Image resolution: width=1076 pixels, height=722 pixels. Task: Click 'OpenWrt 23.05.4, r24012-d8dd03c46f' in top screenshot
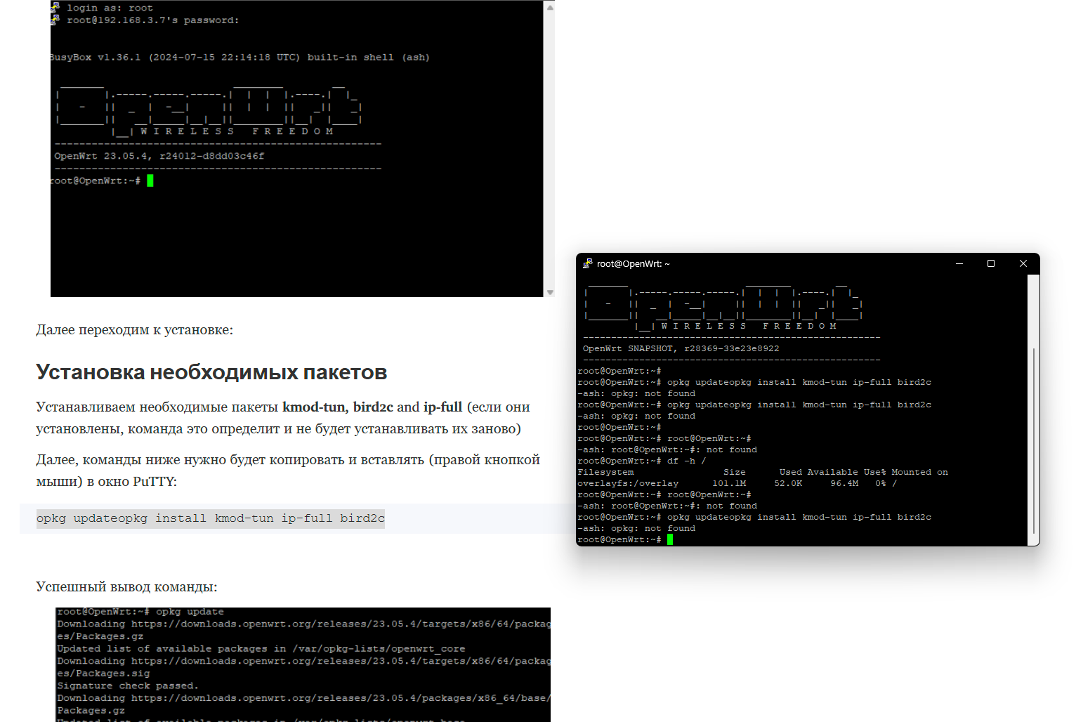159,156
